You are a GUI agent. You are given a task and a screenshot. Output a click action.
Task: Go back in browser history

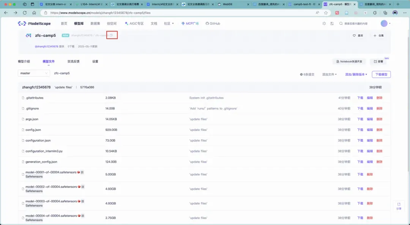tap(6, 13)
